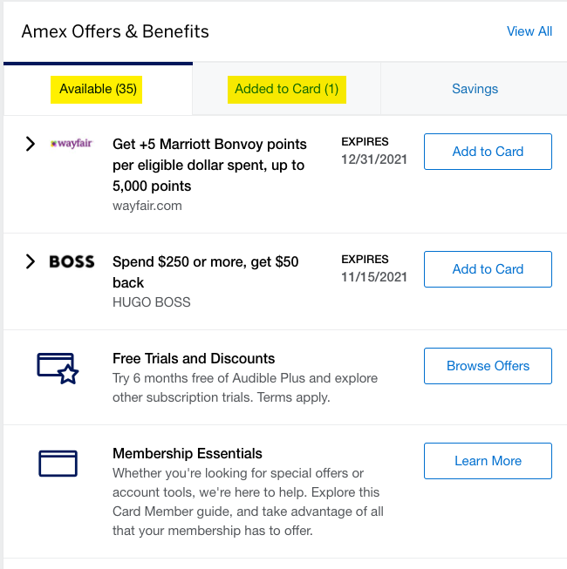
Task: Click Learn More for Membership Essentials
Action: point(488,461)
